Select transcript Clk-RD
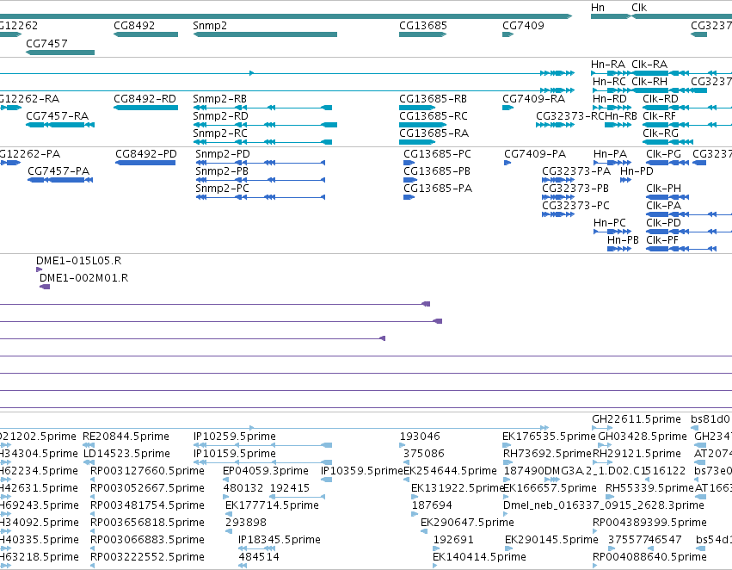The width and height of the screenshot is (732, 570). click(x=661, y=99)
